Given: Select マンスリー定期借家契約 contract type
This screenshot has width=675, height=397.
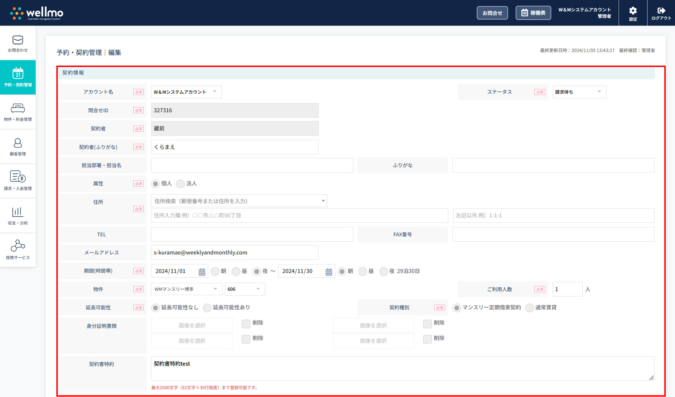Looking at the screenshot, I should [457, 308].
